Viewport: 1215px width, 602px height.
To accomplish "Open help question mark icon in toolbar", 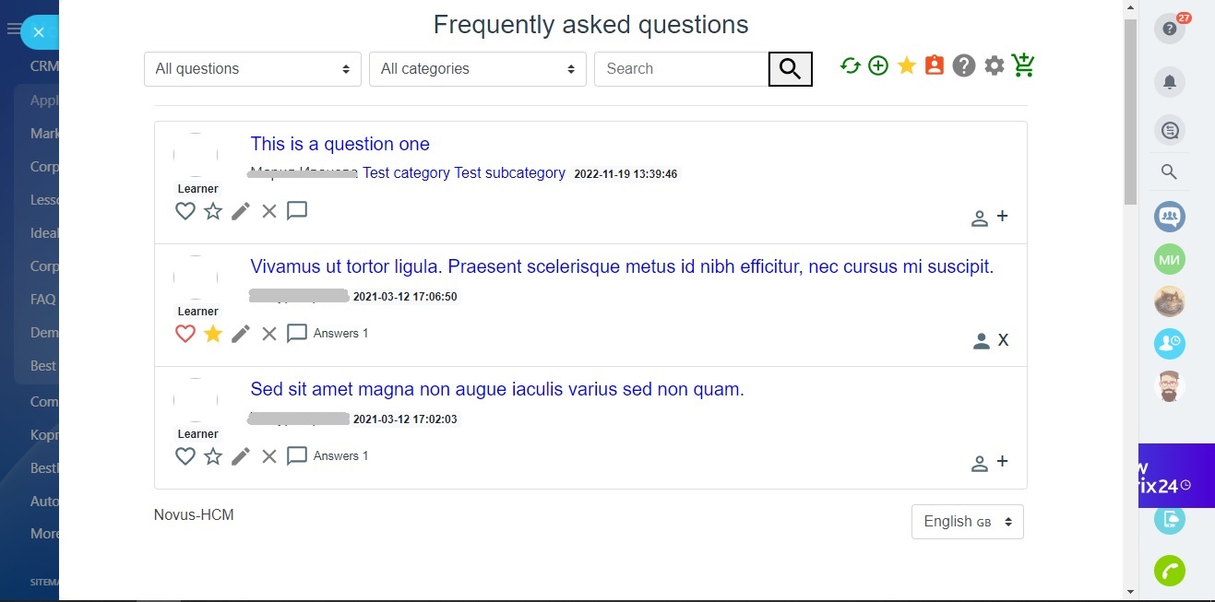I will [964, 65].
